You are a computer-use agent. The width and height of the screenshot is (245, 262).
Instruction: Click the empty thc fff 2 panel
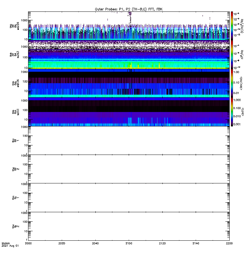[x=129, y=169]
